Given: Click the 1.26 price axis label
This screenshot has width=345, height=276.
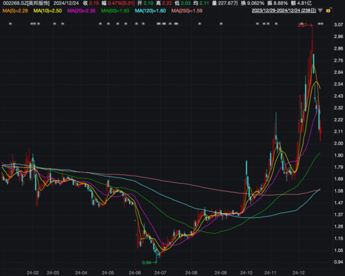Looking at the screenshot, I should (x=338, y=226).
